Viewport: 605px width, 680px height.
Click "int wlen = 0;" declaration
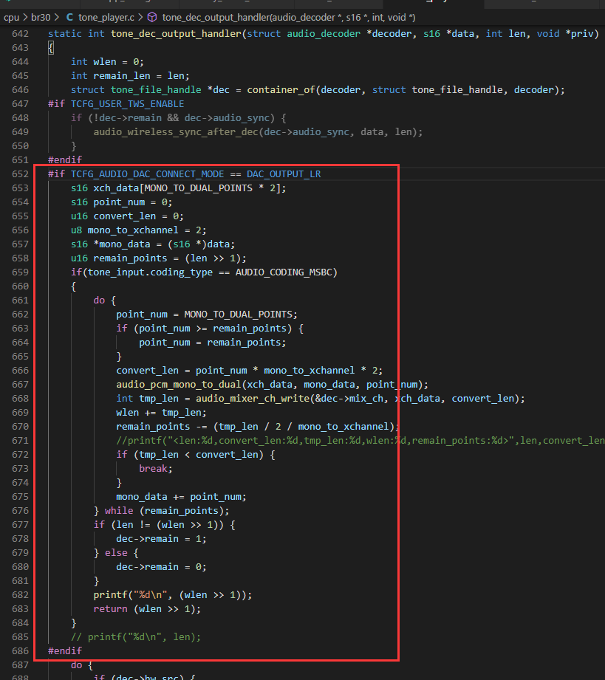(108, 62)
